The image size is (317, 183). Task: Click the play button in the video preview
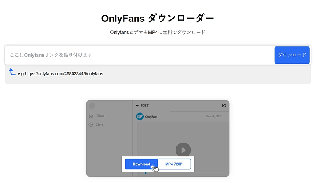[x=183, y=150]
